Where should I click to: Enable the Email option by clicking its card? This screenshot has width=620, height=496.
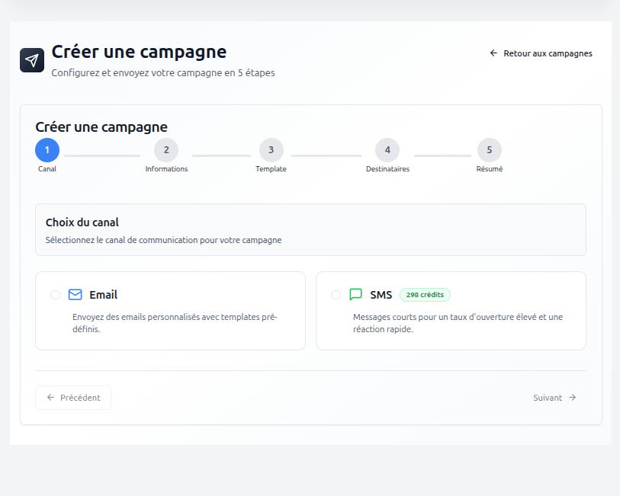click(x=169, y=310)
